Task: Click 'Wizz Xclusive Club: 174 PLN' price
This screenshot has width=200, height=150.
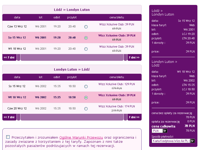Action: tap(116, 106)
